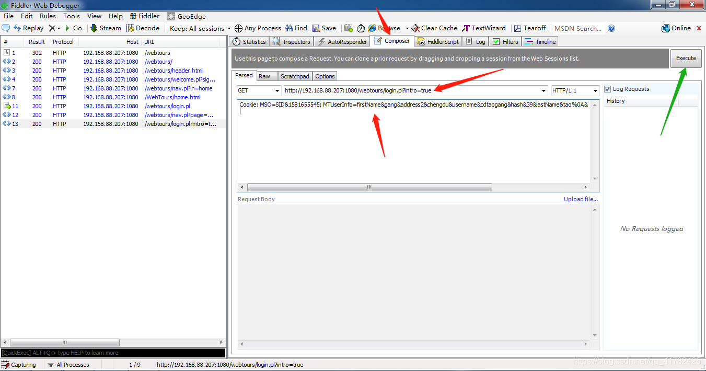Viewport: 706px width, 371px height.
Task: Switch to the Statistics tab
Action: click(x=249, y=42)
